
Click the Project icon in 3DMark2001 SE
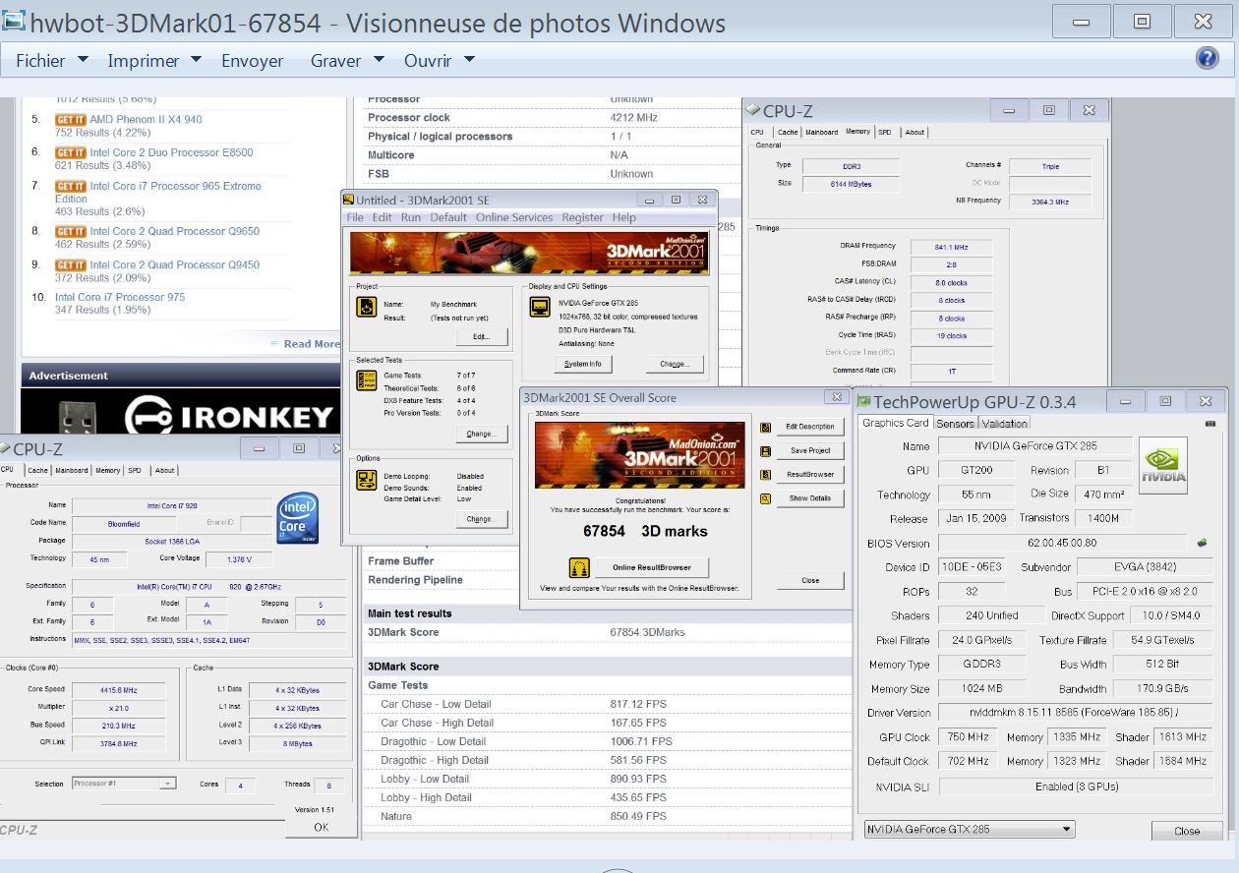click(366, 307)
